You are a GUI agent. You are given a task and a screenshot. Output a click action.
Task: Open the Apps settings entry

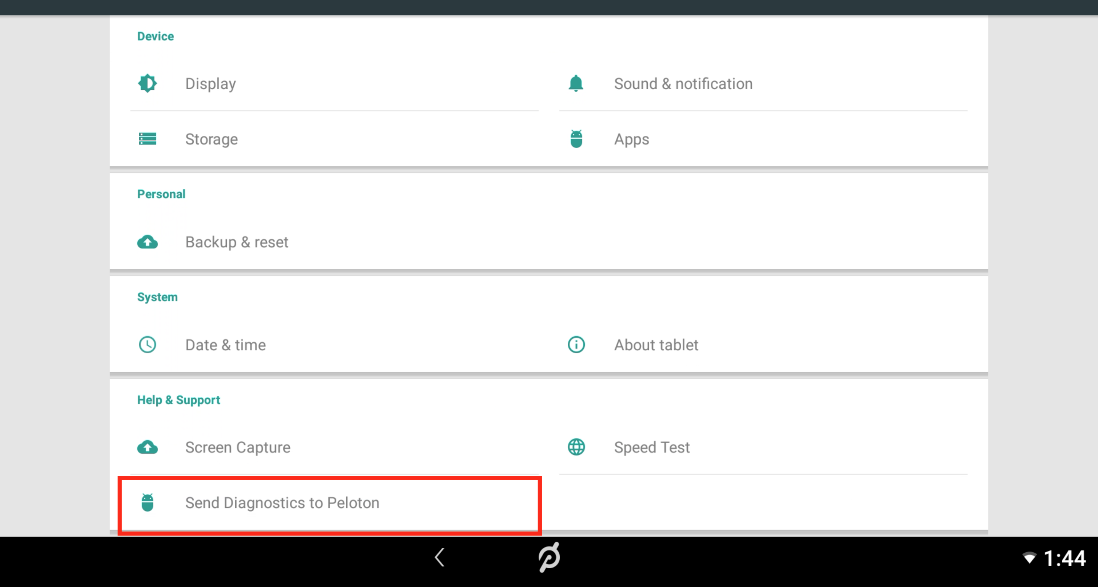(763, 139)
